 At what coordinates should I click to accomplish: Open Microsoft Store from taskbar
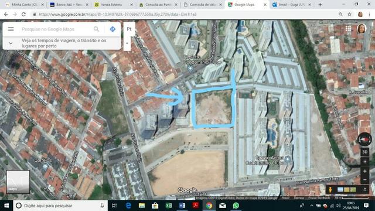tap(155, 206)
